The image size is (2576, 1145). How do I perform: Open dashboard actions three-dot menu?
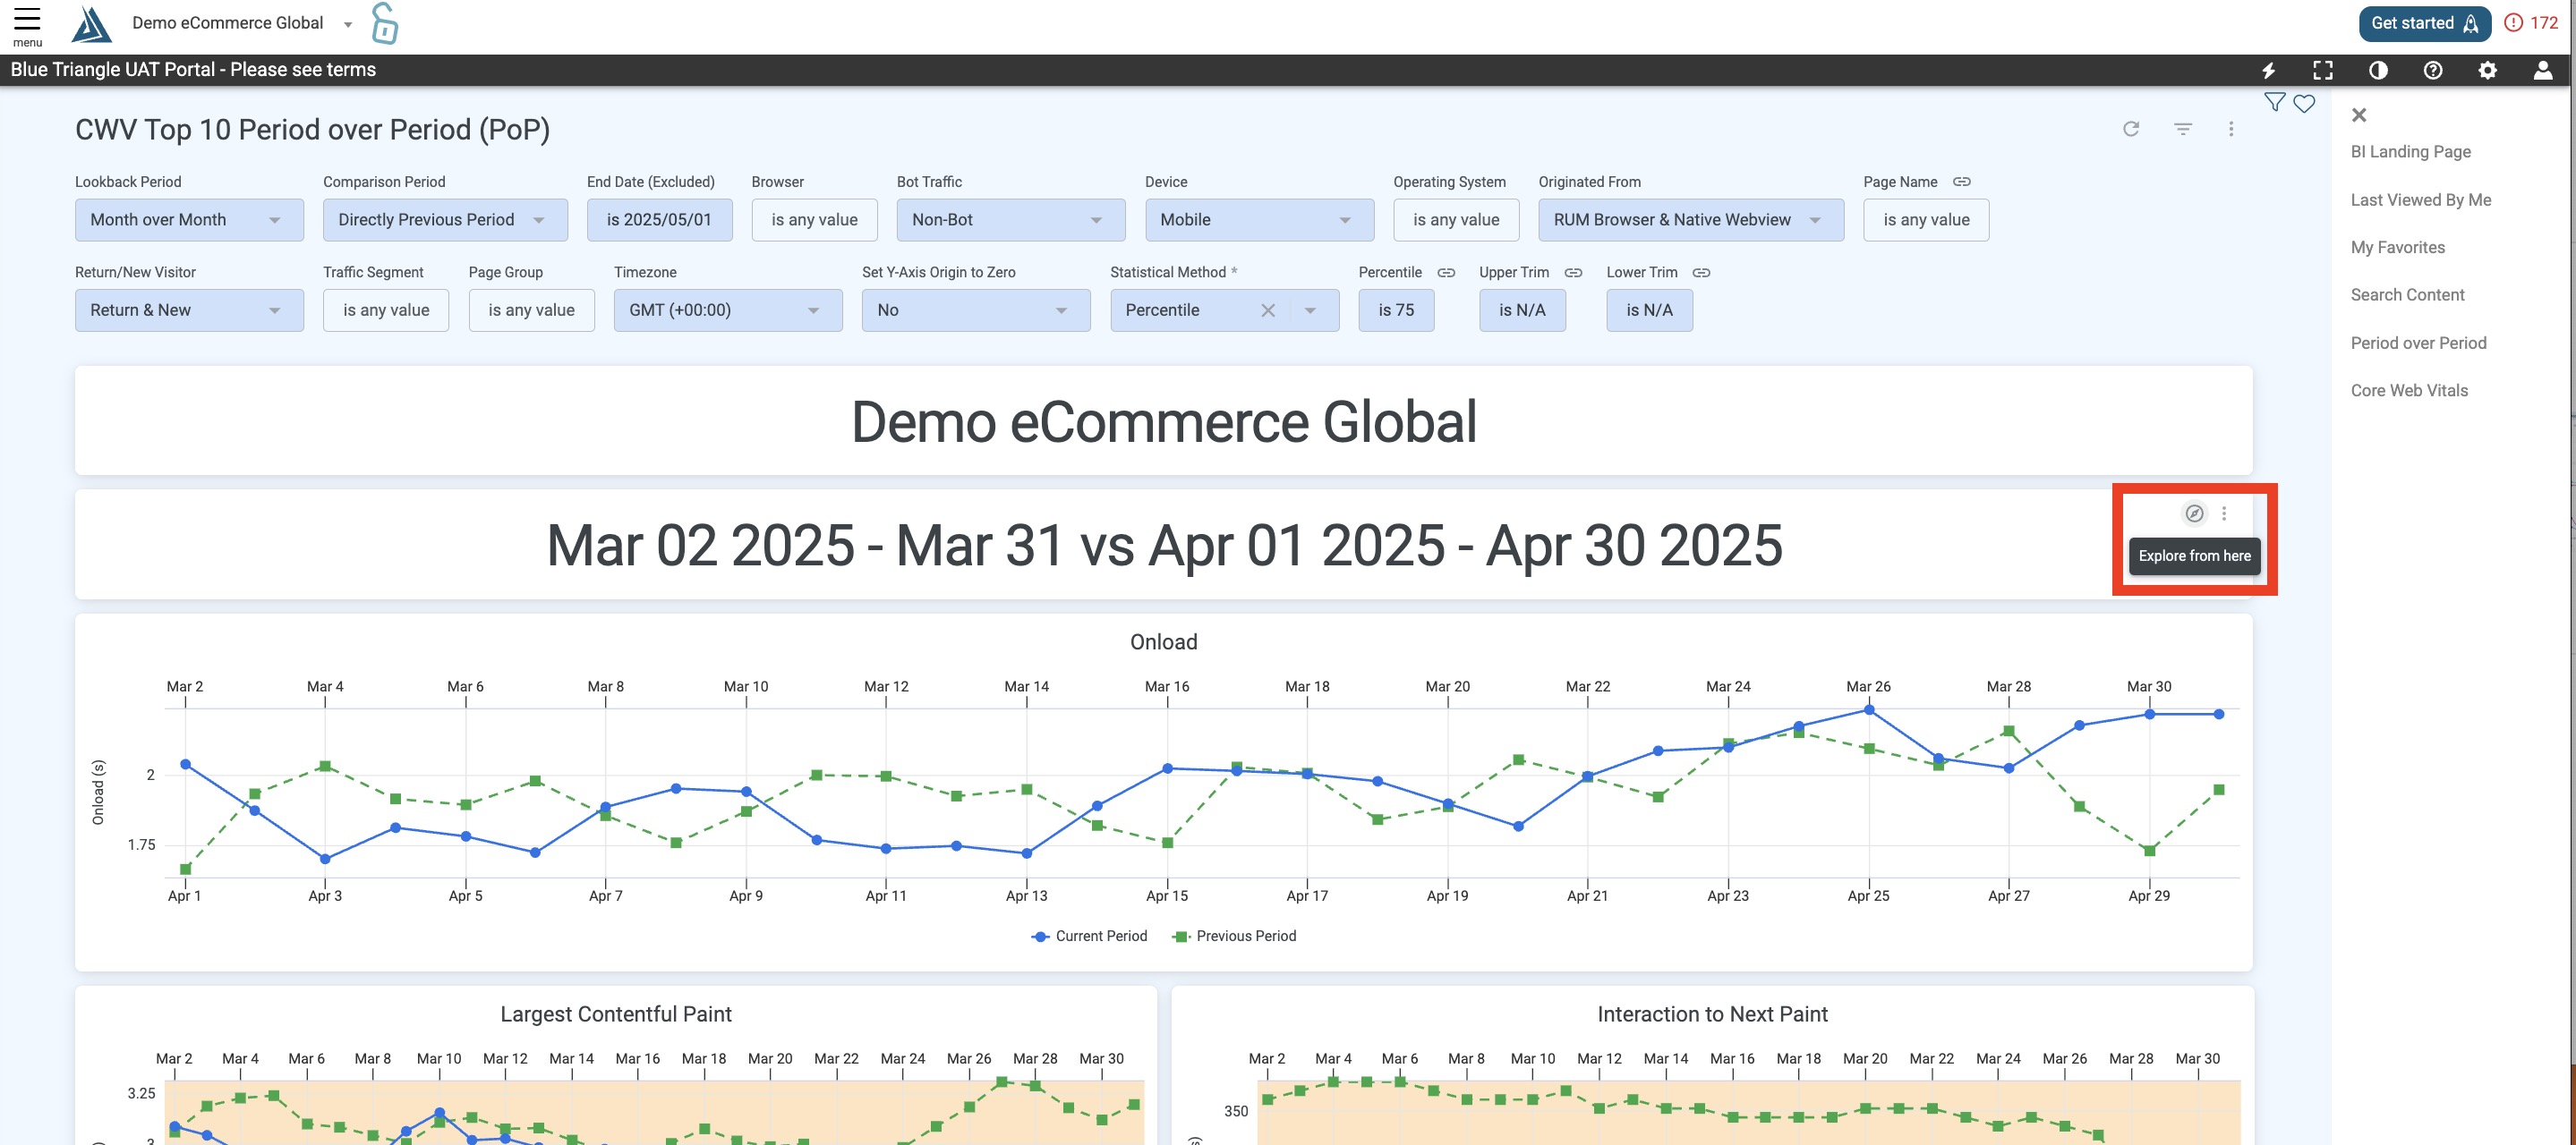point(2231,129)
